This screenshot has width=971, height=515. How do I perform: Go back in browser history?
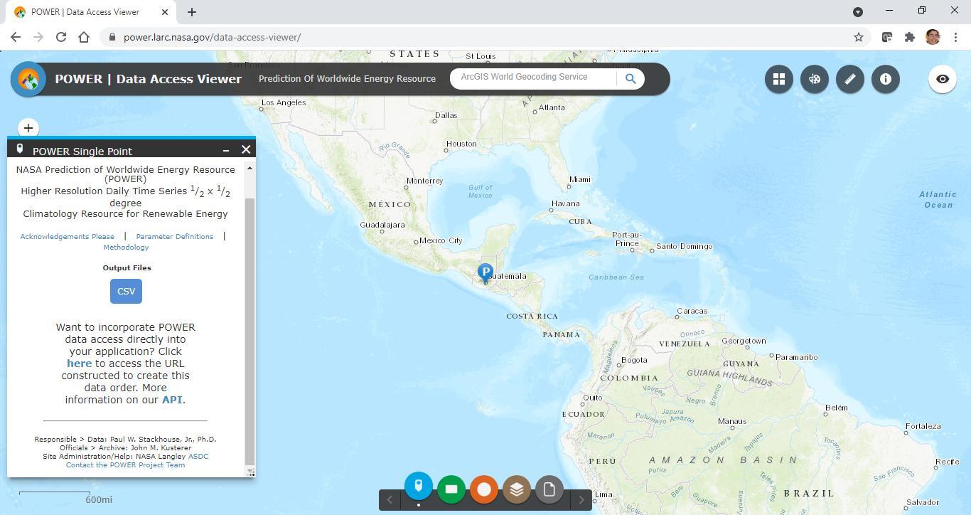point(16,37)
